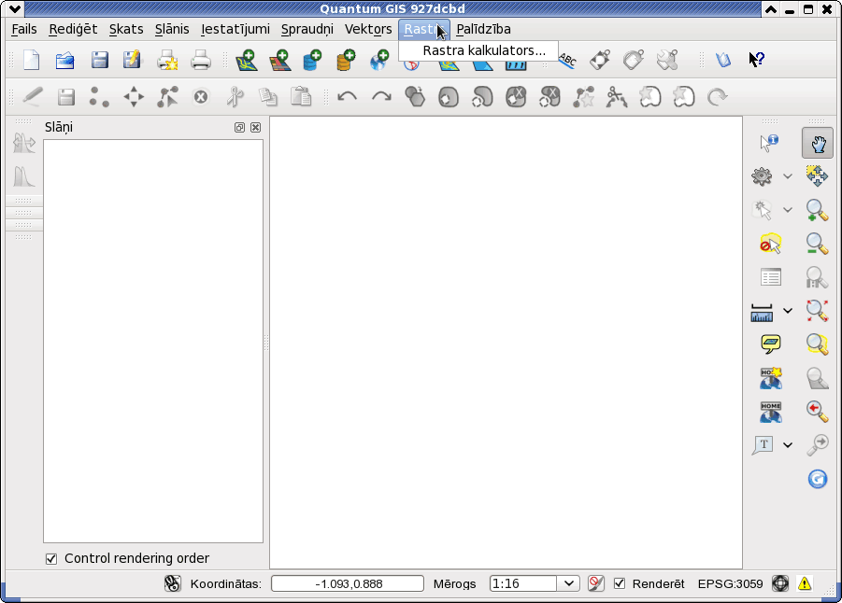Click the New Project icon
The height and width of the screenshot is (603, 842).
point(32,60)
